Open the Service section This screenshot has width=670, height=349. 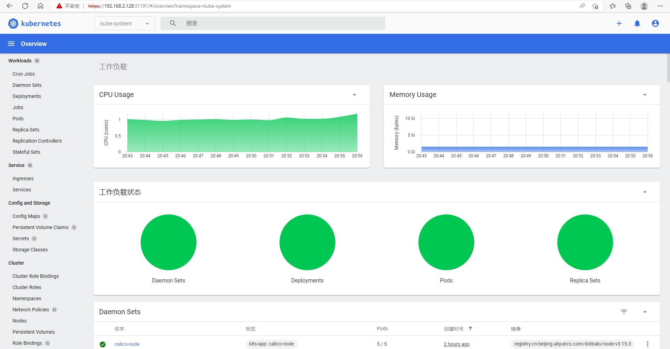[16, 165]
